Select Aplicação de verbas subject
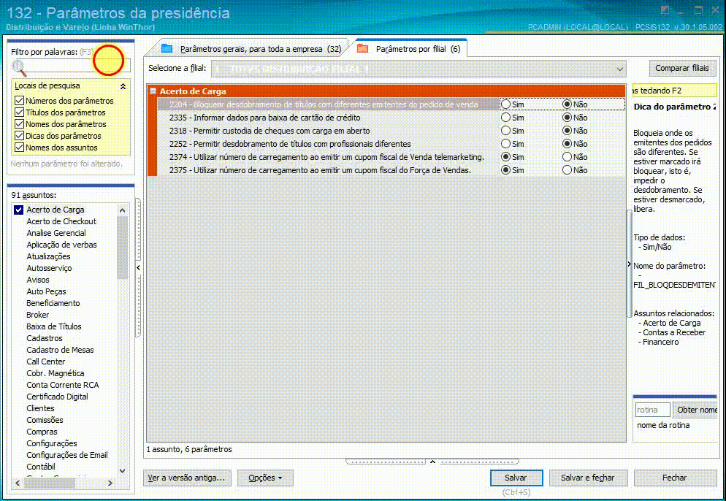726x501 pixels. 61,245
